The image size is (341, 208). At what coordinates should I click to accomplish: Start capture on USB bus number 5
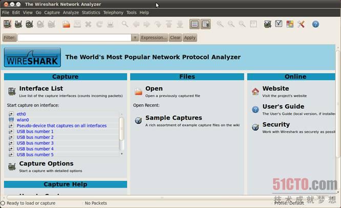click(35, 154)
